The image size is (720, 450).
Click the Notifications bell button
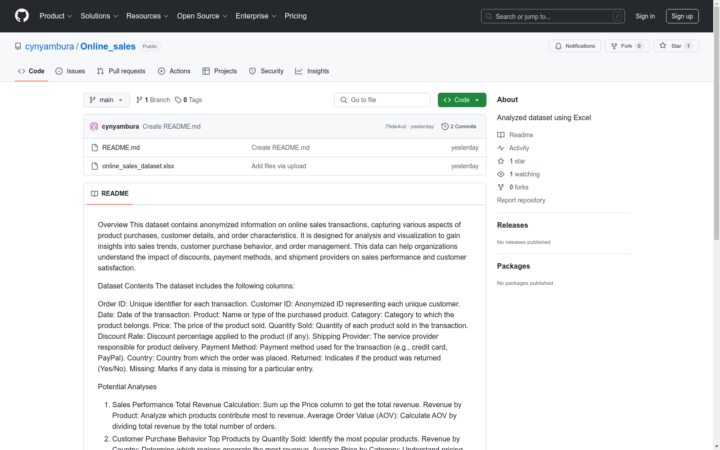[x=575, y=46]
